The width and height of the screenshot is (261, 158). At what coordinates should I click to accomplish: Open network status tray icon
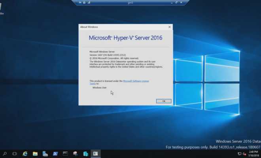(x=239, y=154)
